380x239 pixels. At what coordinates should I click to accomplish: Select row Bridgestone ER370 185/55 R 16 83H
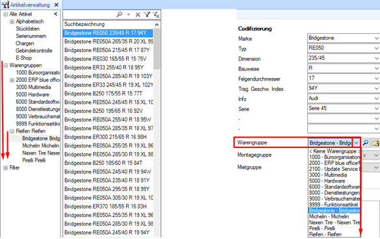[108, 207]
